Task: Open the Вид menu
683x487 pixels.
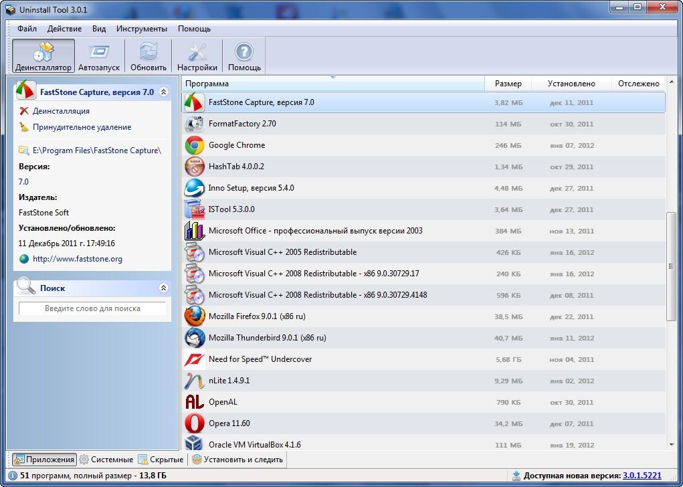Action: 99,29
